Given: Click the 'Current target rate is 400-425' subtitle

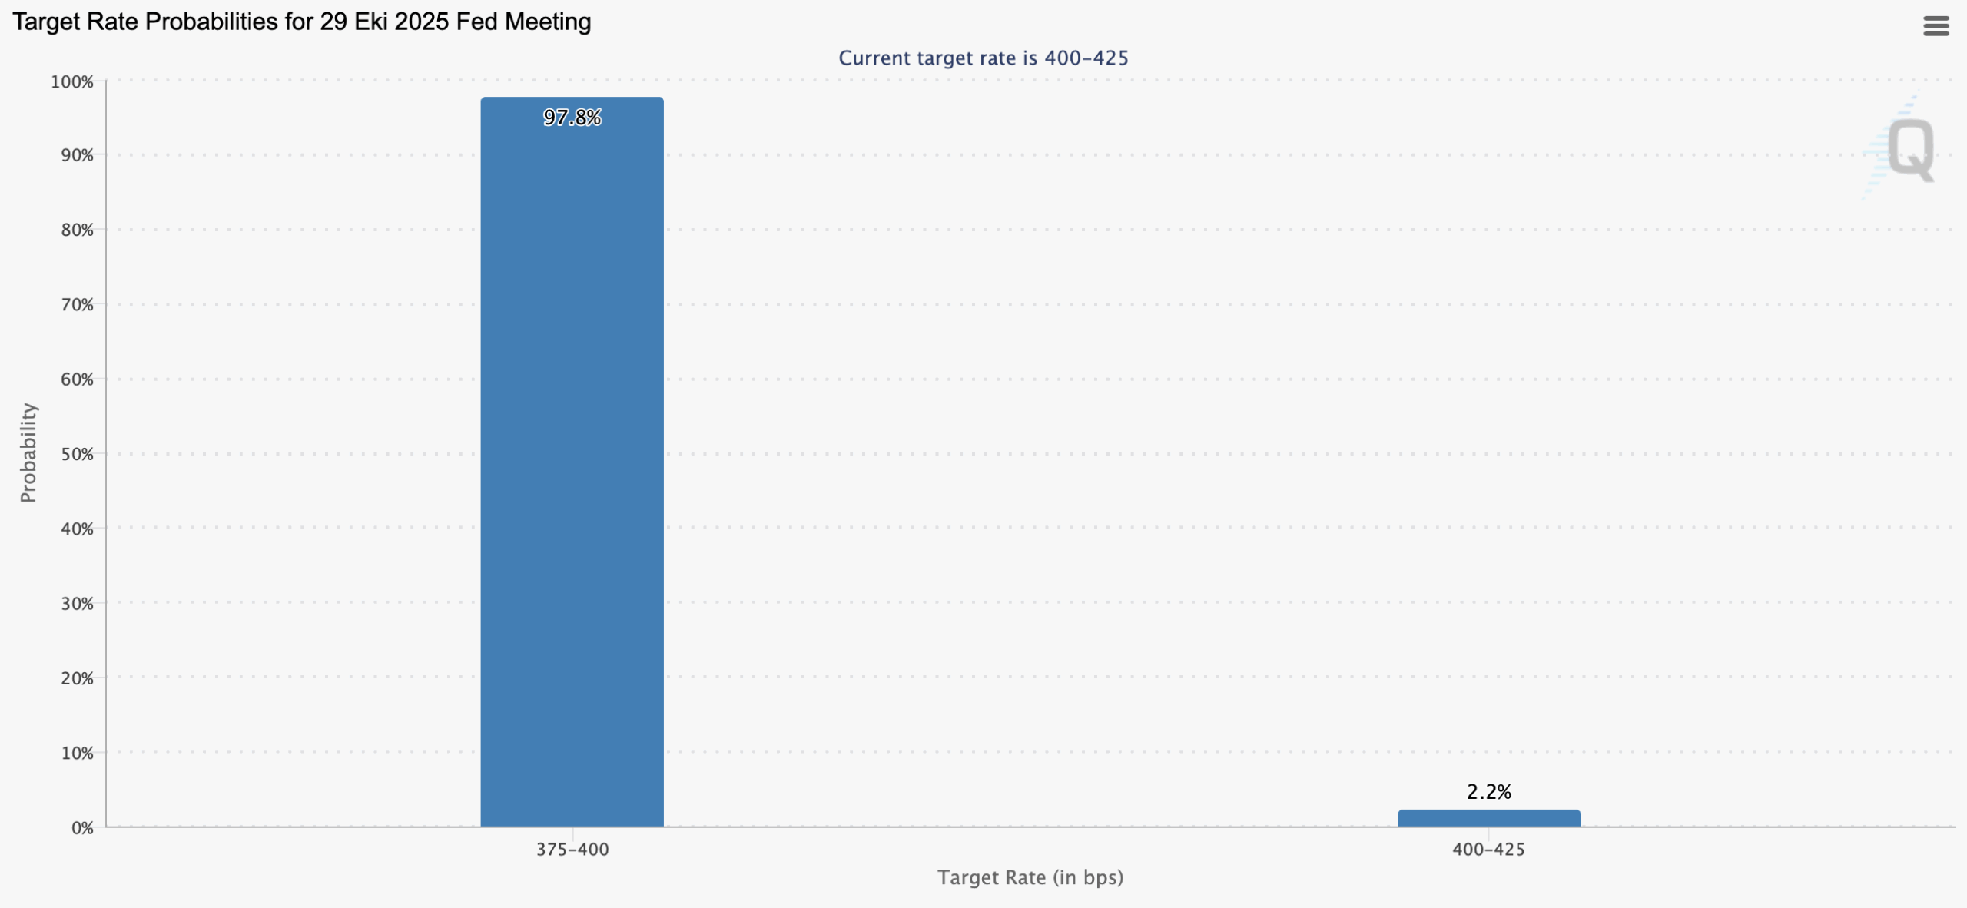Looking at the screenshot, I should [983, 58].
